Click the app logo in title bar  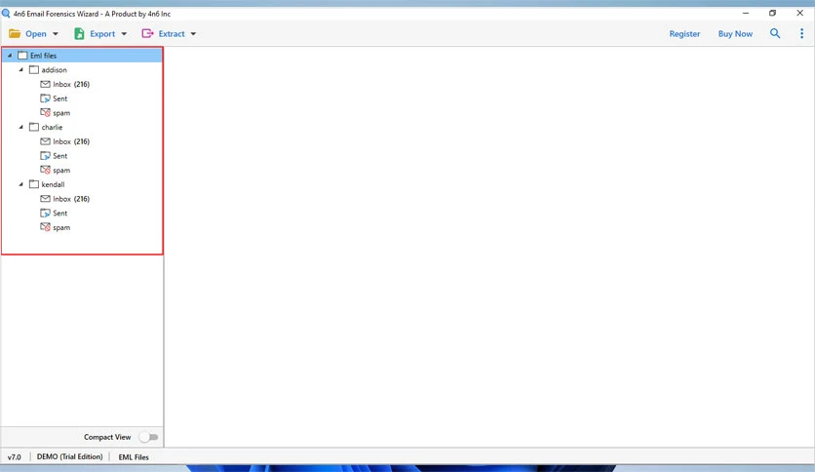coord(6,14)
